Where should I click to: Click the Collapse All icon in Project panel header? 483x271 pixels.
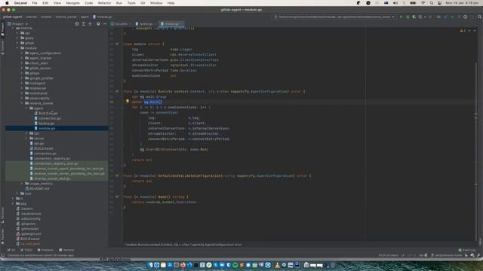click(x=90, y=23)
